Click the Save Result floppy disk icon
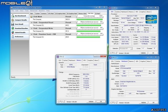Viewport: 168px width, 112px height. (x=13, y=24)
